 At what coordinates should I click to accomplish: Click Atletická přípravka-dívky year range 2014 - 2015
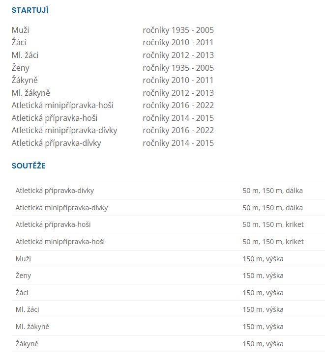click(178, 143)
